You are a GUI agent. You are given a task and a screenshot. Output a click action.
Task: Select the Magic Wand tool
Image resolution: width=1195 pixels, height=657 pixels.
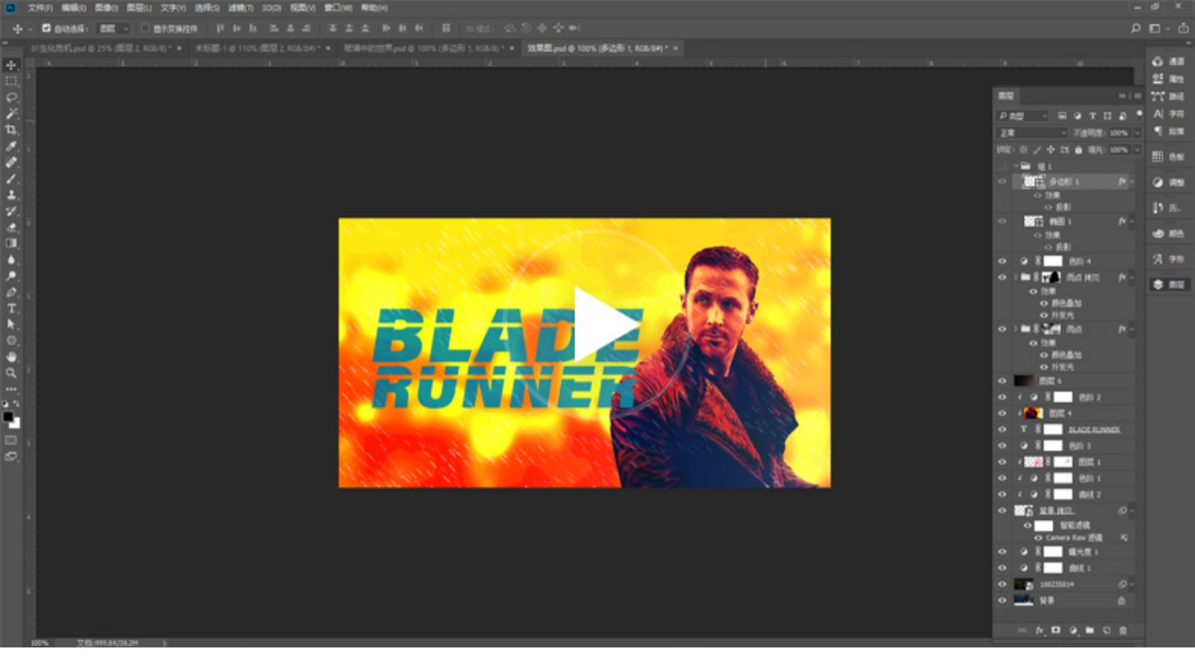point(11,114)
